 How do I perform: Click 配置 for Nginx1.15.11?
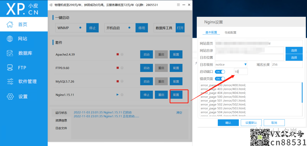point(176,95)
